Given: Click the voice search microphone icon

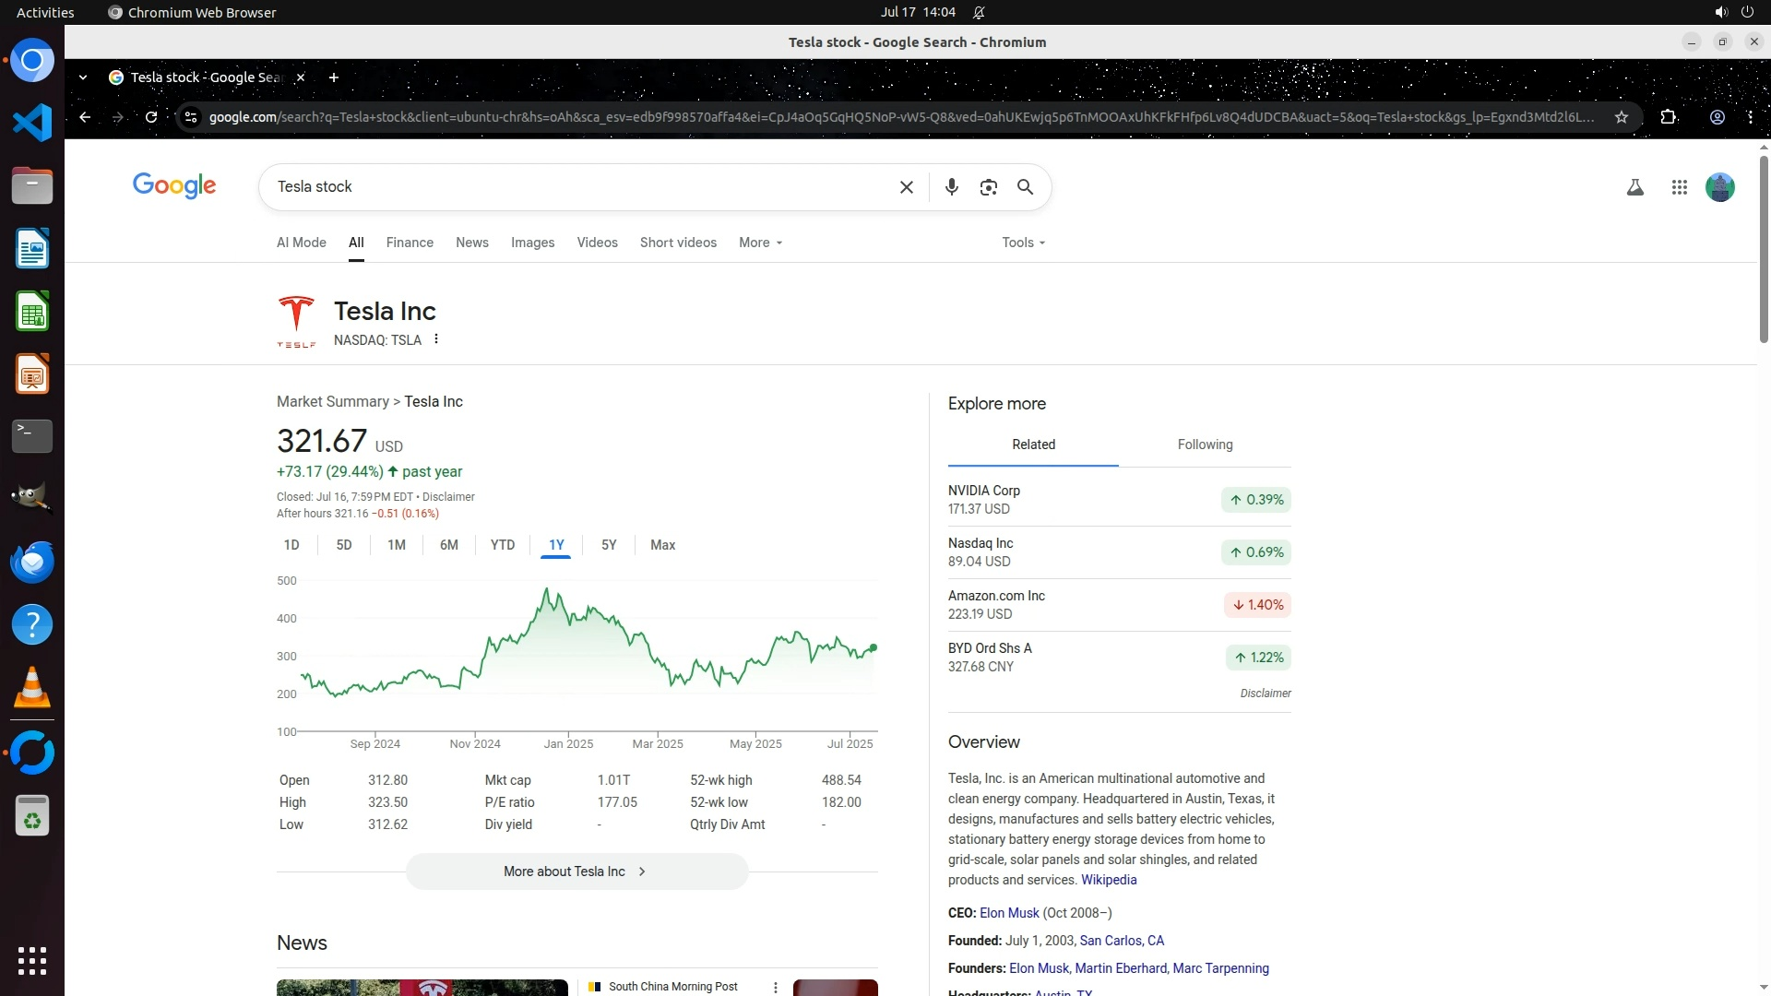Looking at the screenshot, I should (951, 187).
